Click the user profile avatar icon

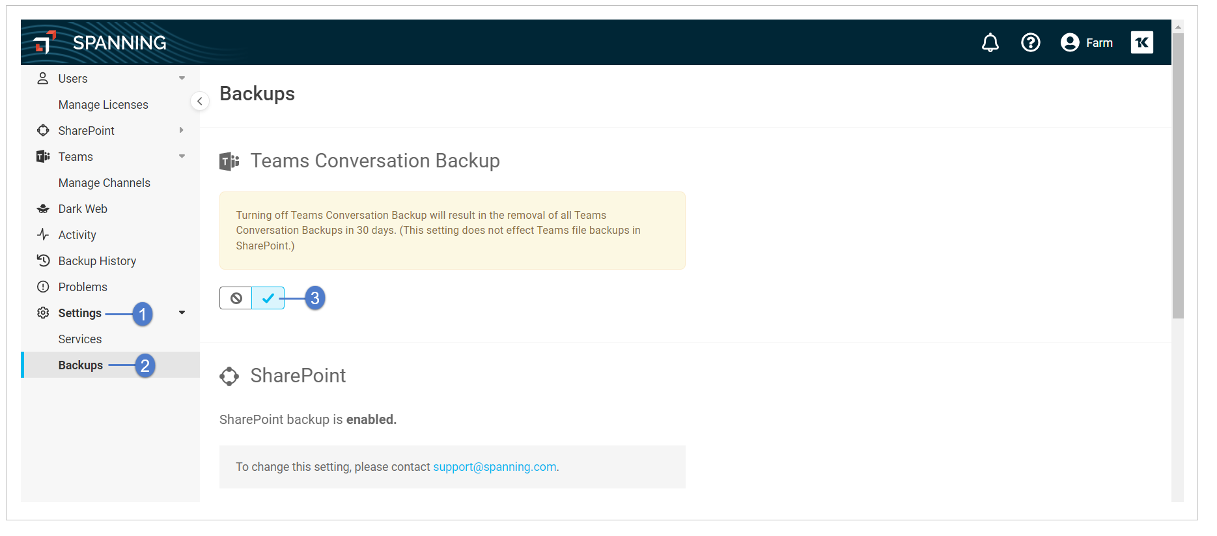click(1069, 42)
